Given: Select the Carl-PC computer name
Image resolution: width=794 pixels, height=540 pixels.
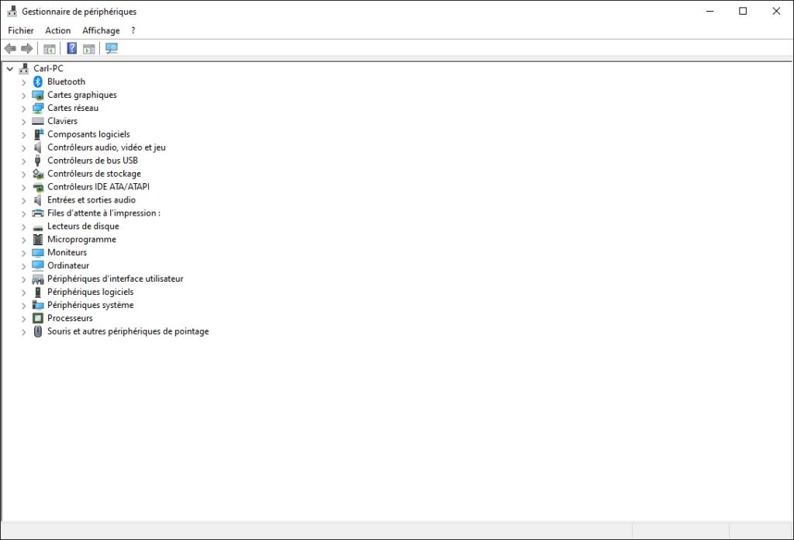Looking at the screenshot, I should (49, 68).
